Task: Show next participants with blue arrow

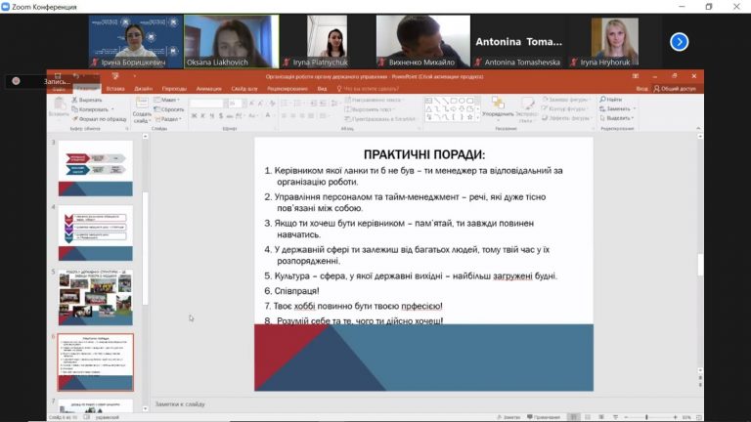Action: pyautogui.click(x=680, y=42)
